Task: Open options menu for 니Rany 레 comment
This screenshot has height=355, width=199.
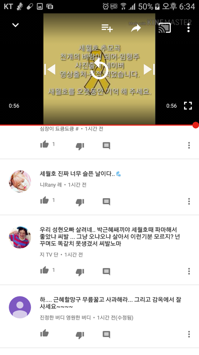Action: [x=189, y=201]
